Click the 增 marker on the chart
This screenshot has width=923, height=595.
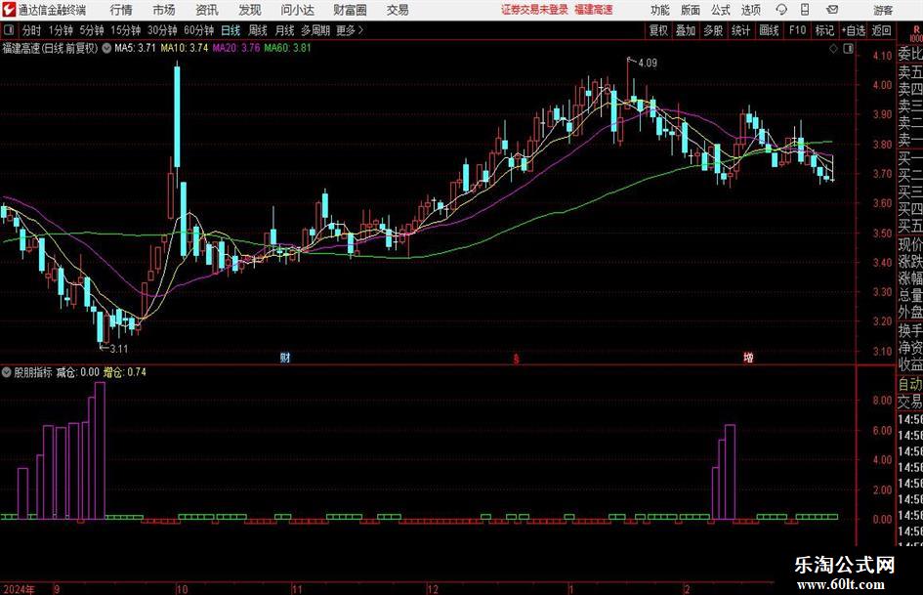tap(748, 357)
